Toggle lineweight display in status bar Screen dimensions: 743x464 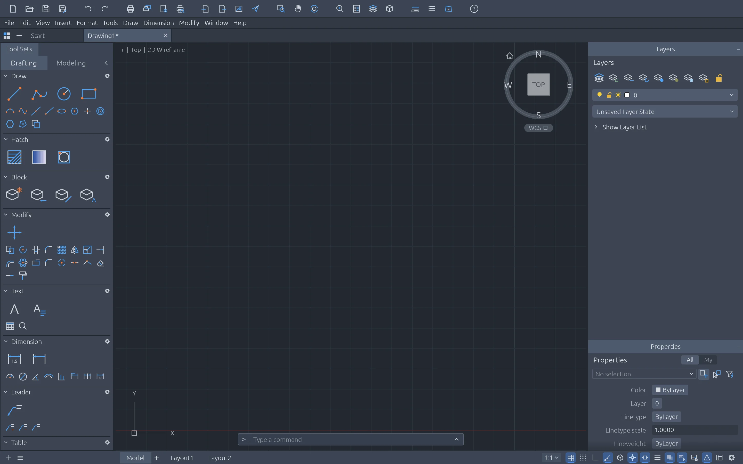(657, 458)
